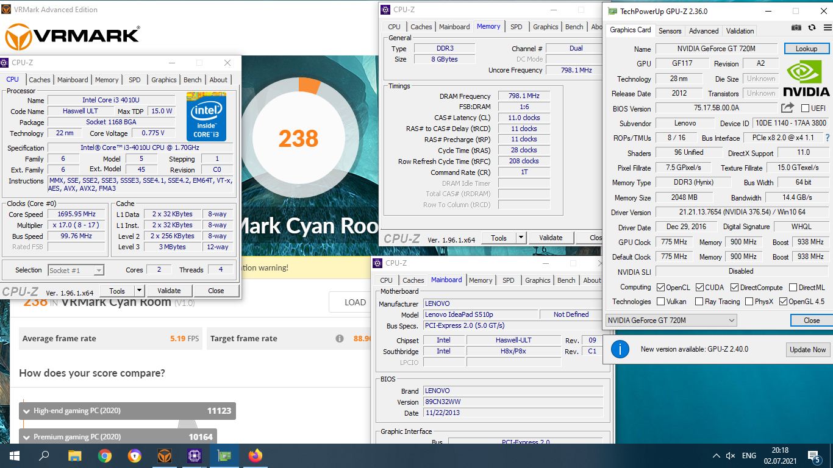This screenshot has width=833, height=468.
Task: Toggle the DirectML checkbox
Action: point(793,287)
